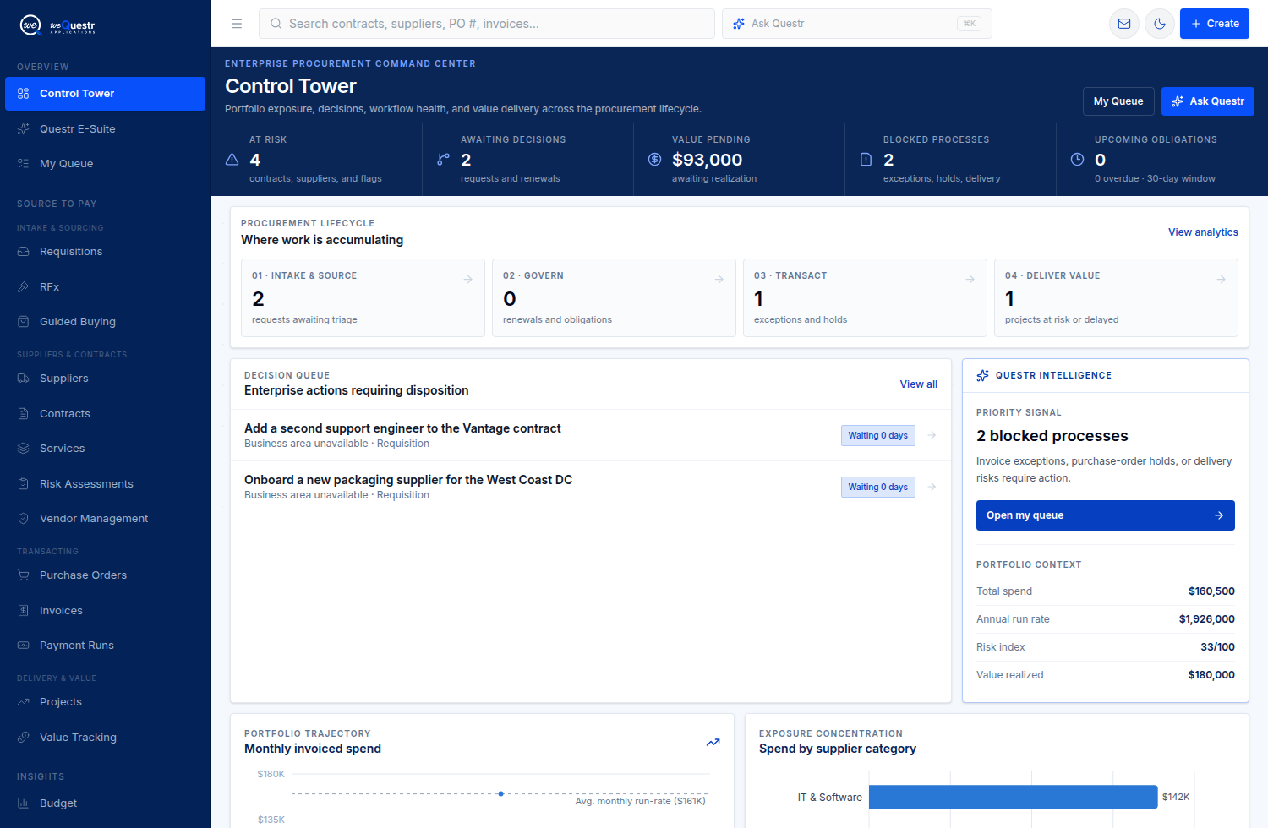
Task: Toggle dark mode moon icon
Action: (x=1160, y=24)
